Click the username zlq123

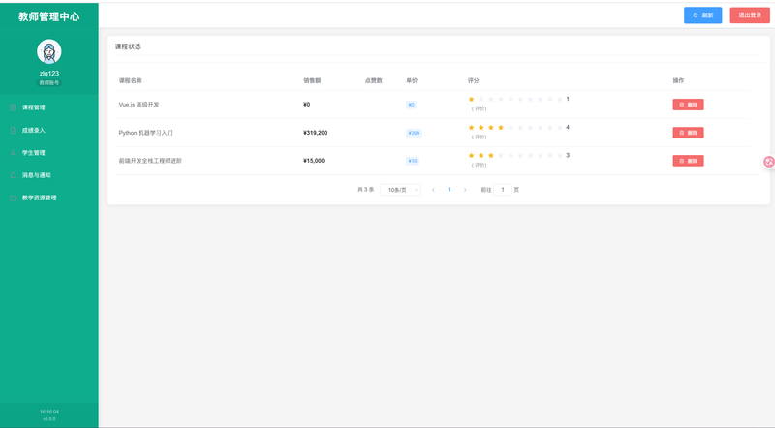coord(49,74)
